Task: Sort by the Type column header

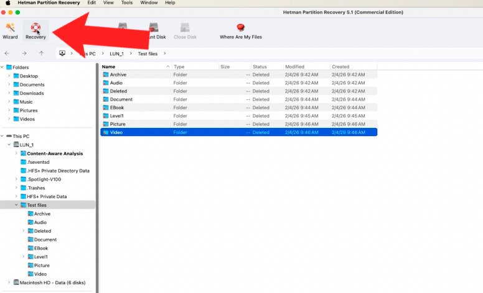Action: (x=195, y=66)
